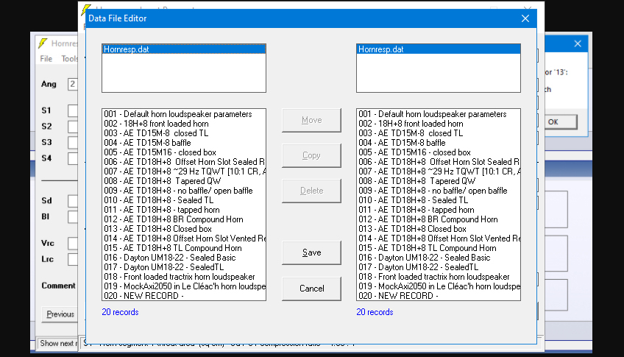Click the Ang input field in Hornresp window
The width and height of the screenshot is (624, 357).
pyautogui.click(x=73, y=84)
